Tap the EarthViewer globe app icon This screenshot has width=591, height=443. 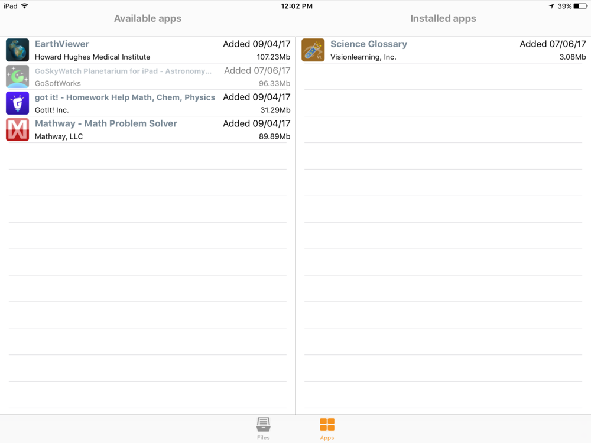tap(17, 50)
